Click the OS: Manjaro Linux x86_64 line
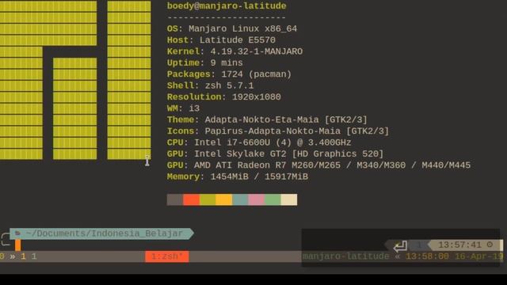 tap(232, 28)
